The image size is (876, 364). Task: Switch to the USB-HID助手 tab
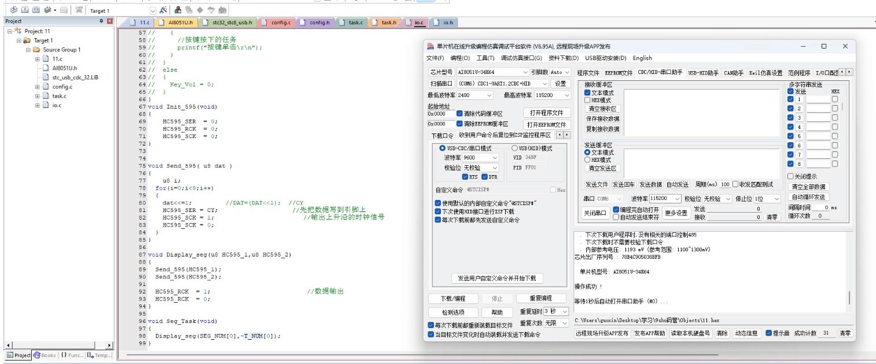[702, 73]
